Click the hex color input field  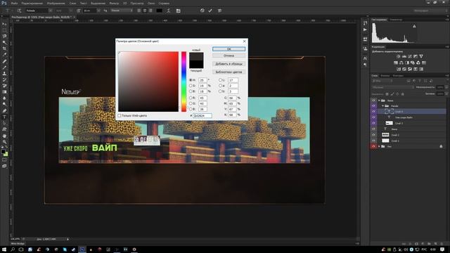(x=202, y=115)
